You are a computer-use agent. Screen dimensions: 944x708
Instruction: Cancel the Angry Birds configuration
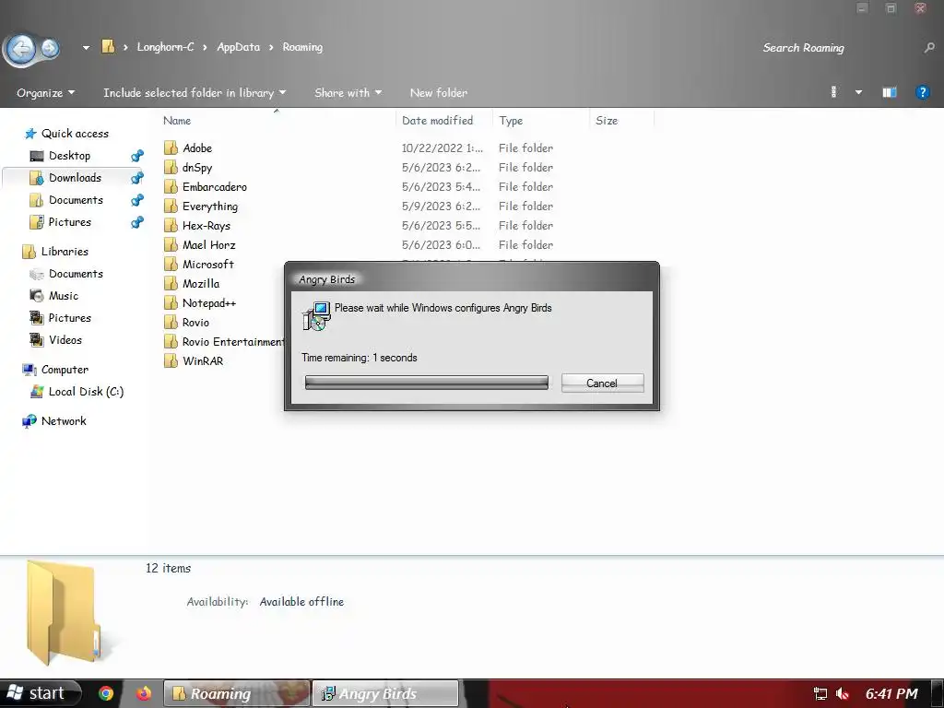(602, 383)
